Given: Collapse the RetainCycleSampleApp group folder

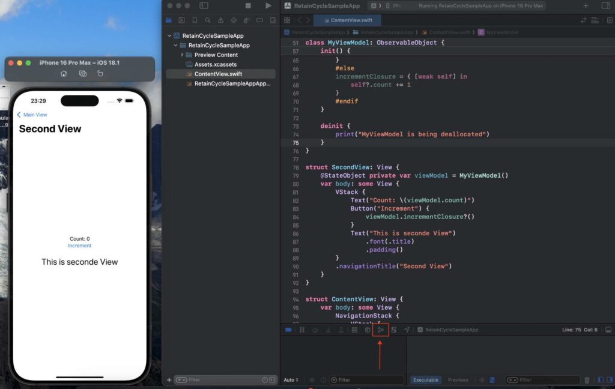Looking at the screenshot, I should 176,46.
